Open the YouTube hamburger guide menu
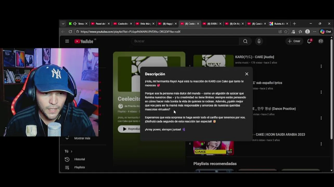Viewport: 334px width, 187px height. (x=67, y=41)
